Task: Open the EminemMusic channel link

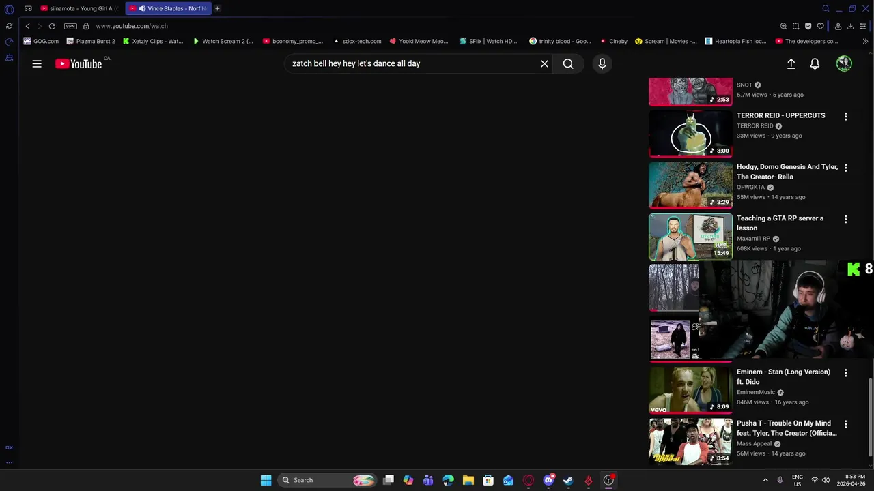Action: click(756, 392)
